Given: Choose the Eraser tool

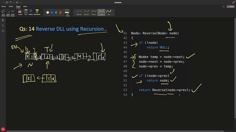Looking at the screenshot, I should 20,12.
